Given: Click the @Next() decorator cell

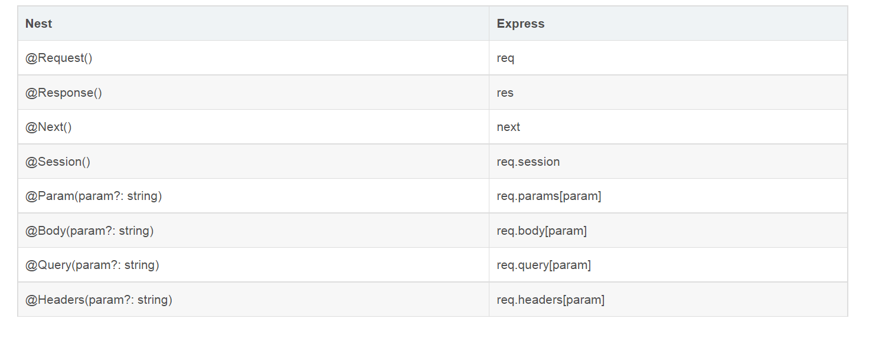Looking at the screenshot, I should pyautogui.click(x=48, y=127).
